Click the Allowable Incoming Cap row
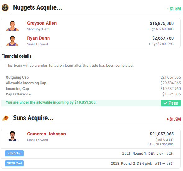Screen dimensions: 183x171 [93, 83]
